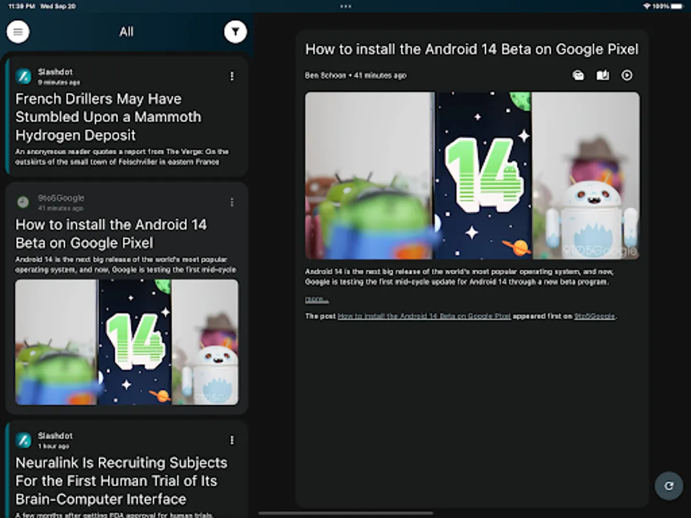Click French Drillers snippet about The Verge report

click(122, 157)
